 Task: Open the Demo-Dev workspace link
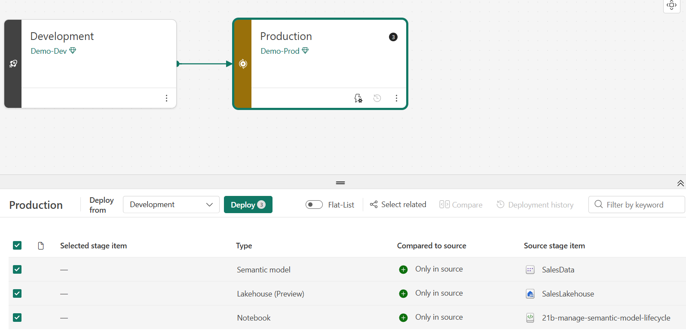(49, 51)
